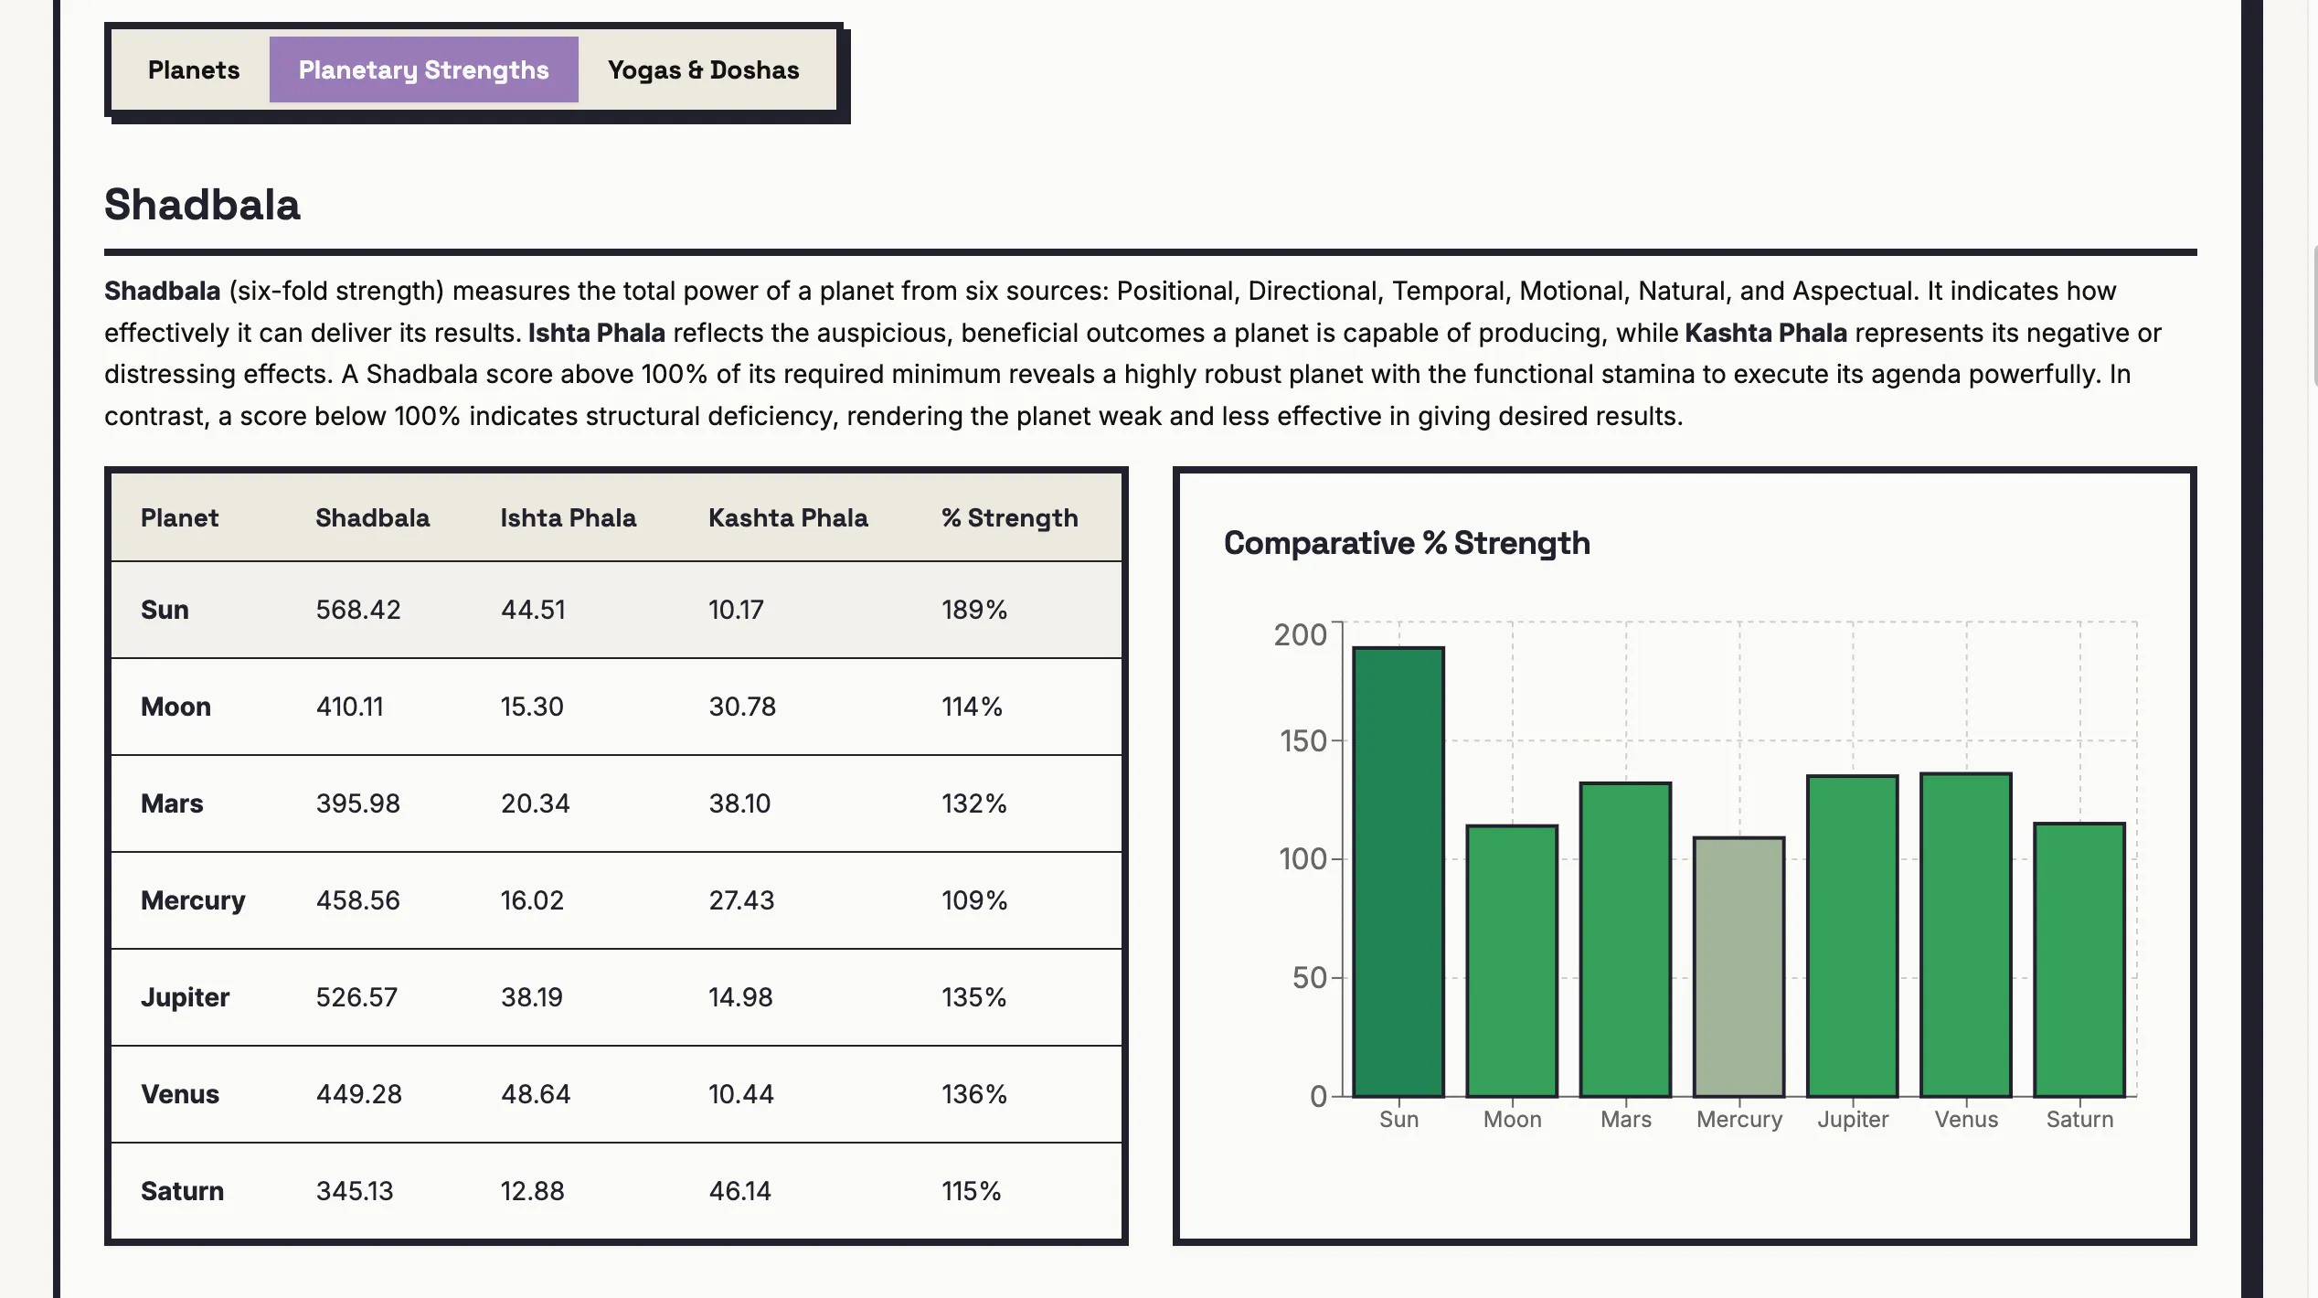
Task: Click the Jupiter bar in chart
Action: 1853,936
